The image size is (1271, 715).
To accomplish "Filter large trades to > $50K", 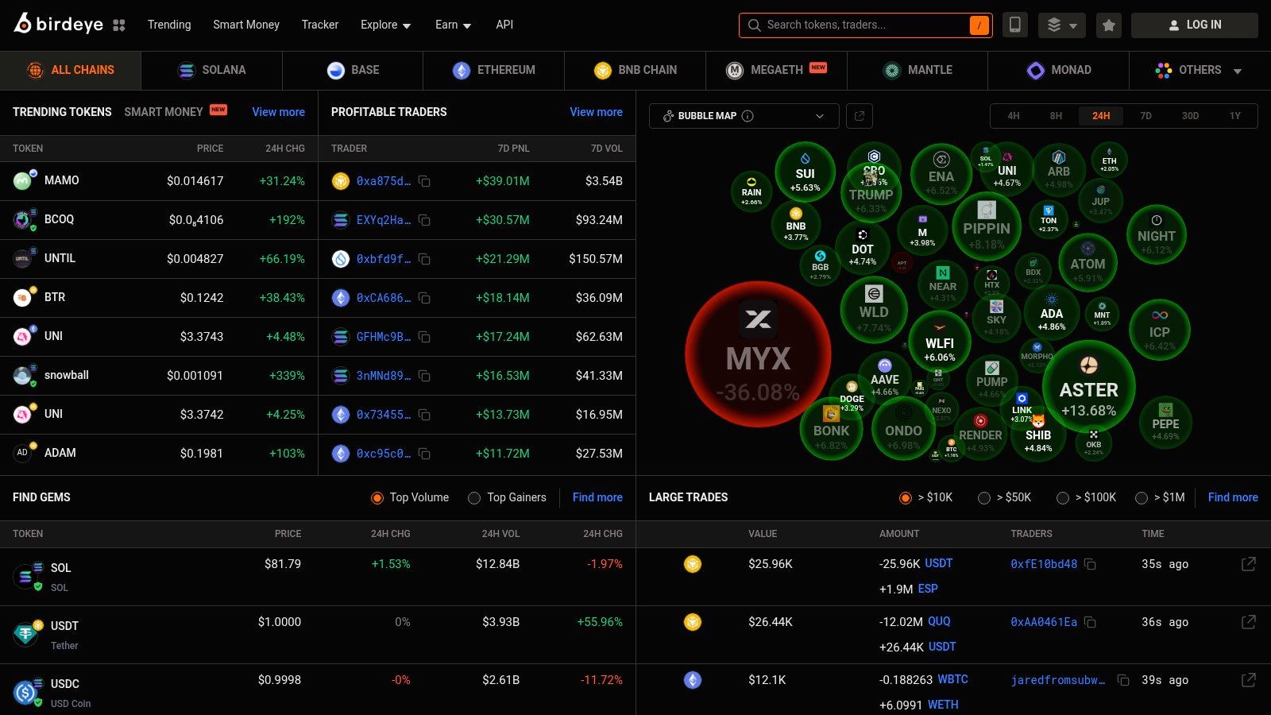I will (x=984, y=498).
